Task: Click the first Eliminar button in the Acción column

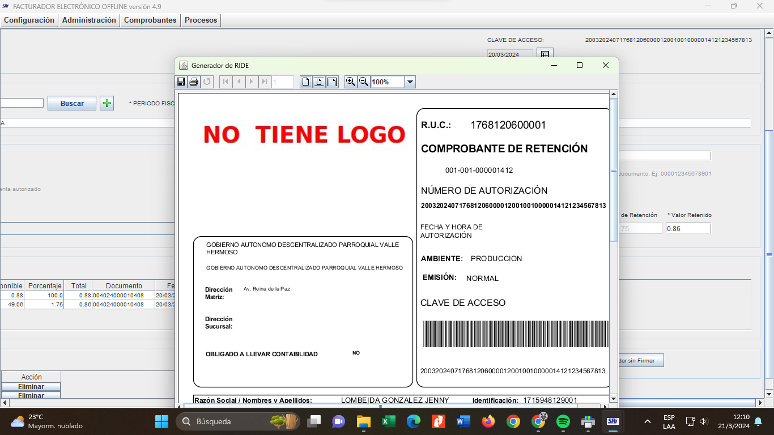Action: coord(31,387)
